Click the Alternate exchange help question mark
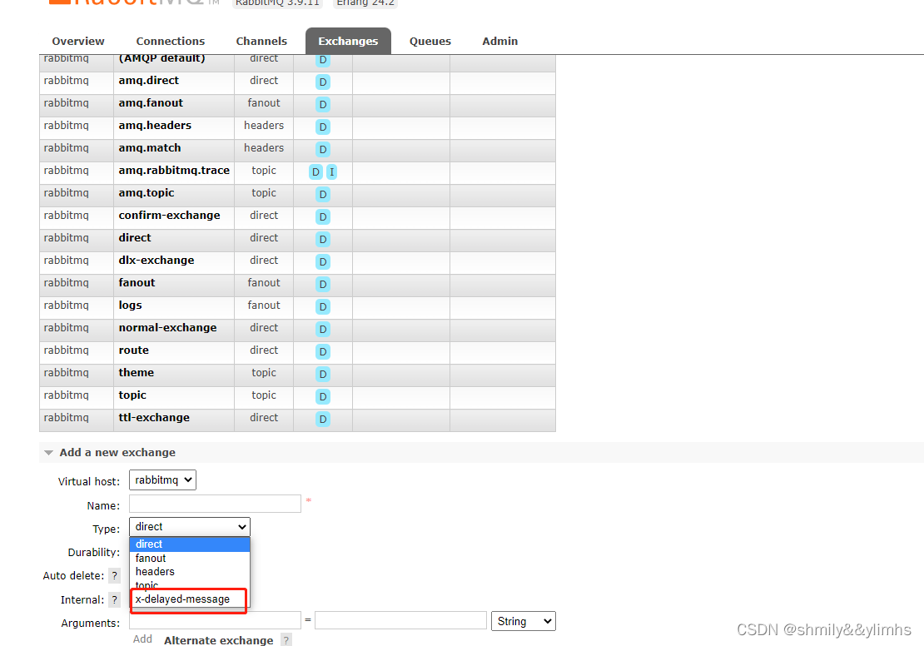This screenshot has height=646, width=924. coord(286,640)
